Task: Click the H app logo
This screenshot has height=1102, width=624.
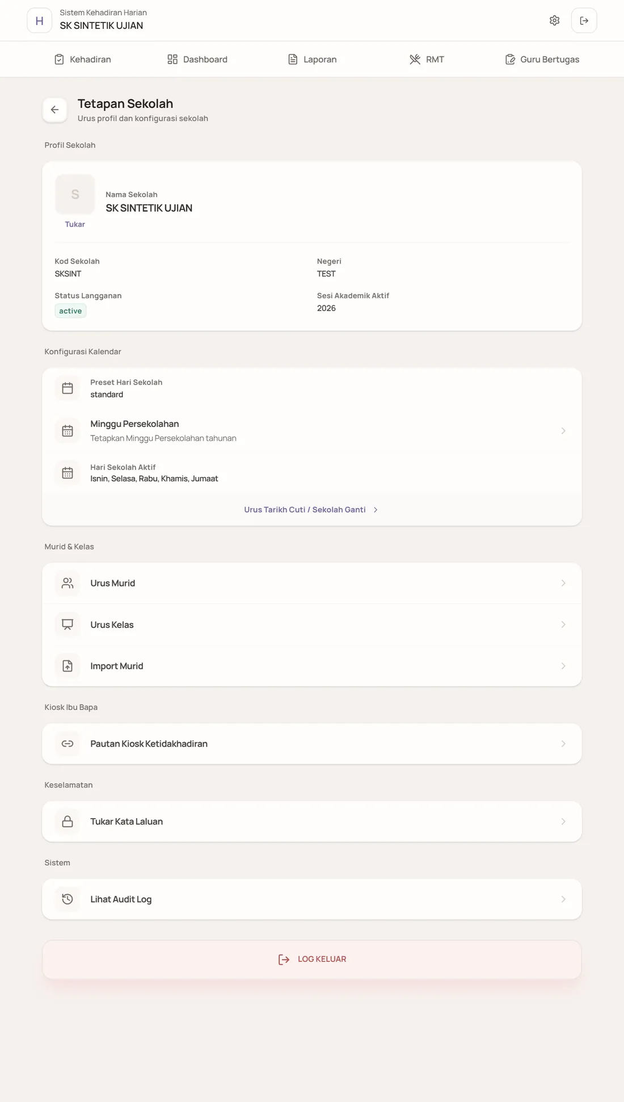Action: tap(39, 20)
